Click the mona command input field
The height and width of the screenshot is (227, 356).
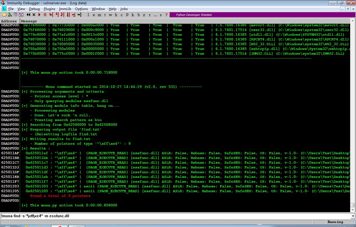tap(175, 216)
